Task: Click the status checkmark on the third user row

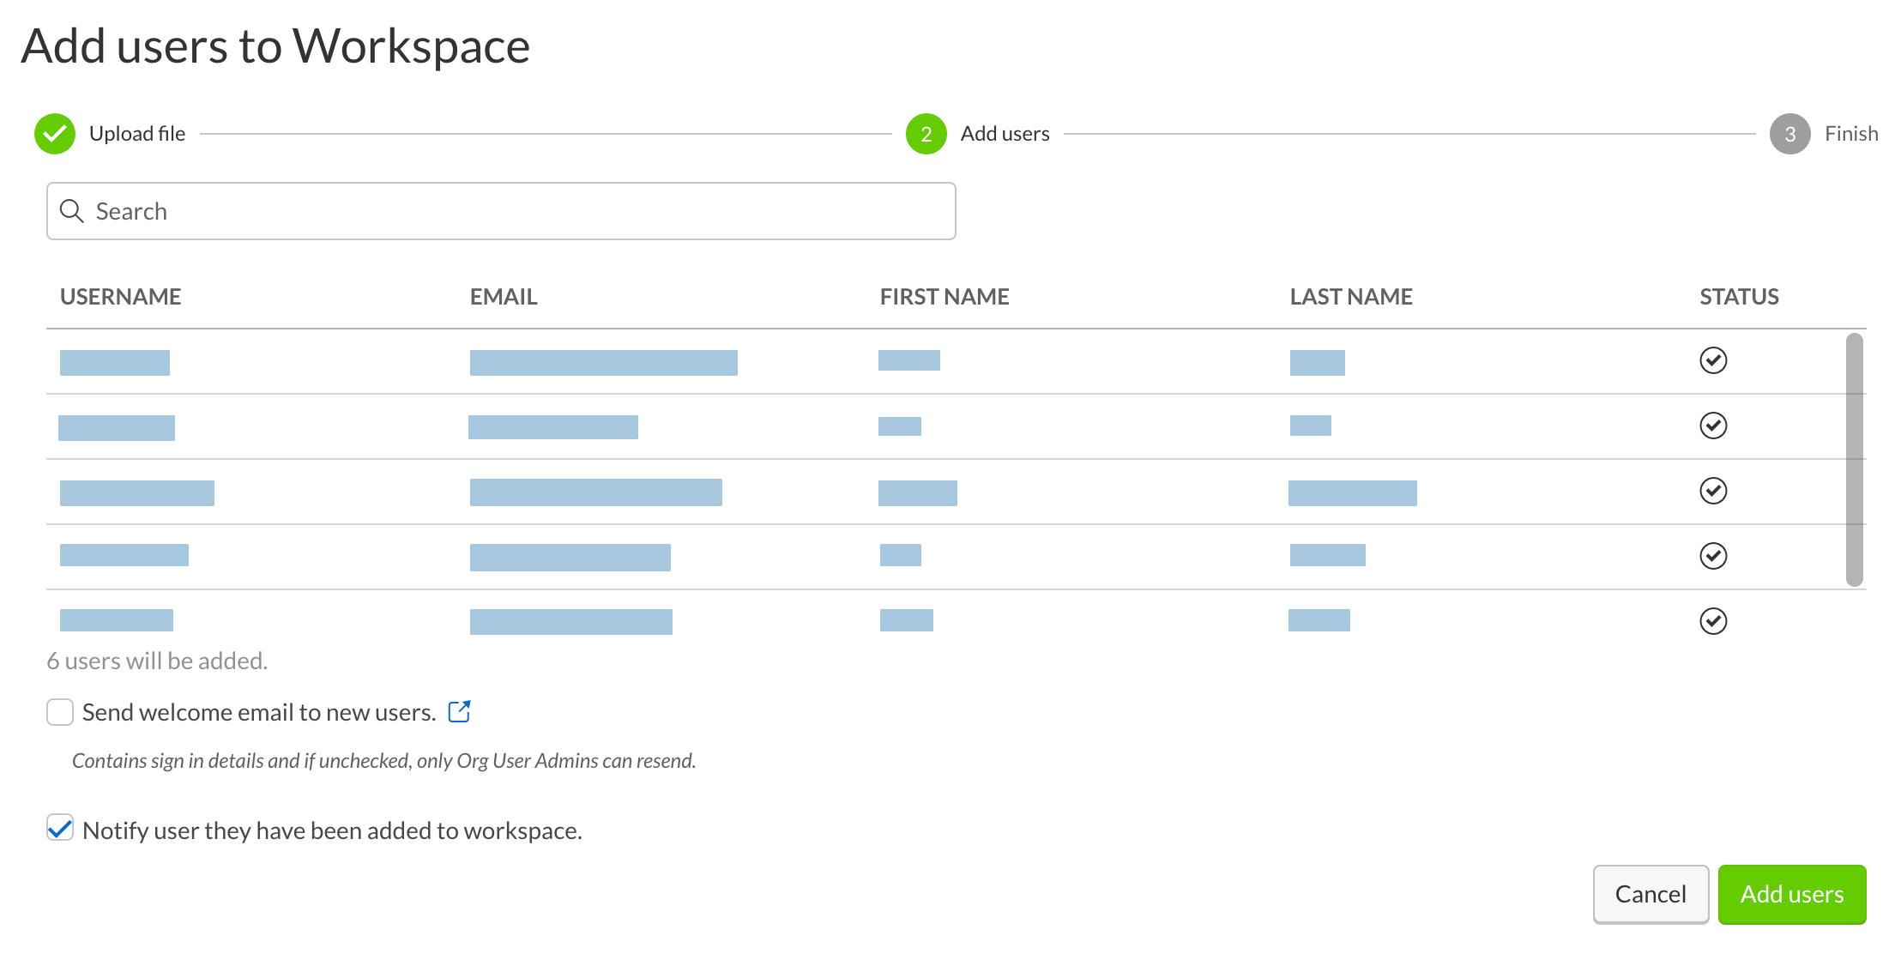Action: (x=1712, y=491)
